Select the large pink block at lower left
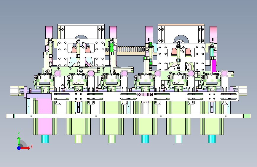 [x=45, y=116]
